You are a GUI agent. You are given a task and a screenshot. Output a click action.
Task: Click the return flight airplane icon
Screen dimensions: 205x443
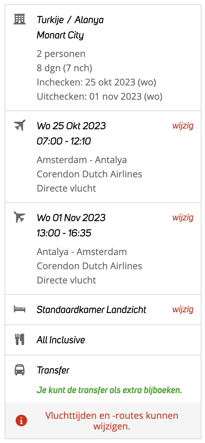[x=20, y=217]
